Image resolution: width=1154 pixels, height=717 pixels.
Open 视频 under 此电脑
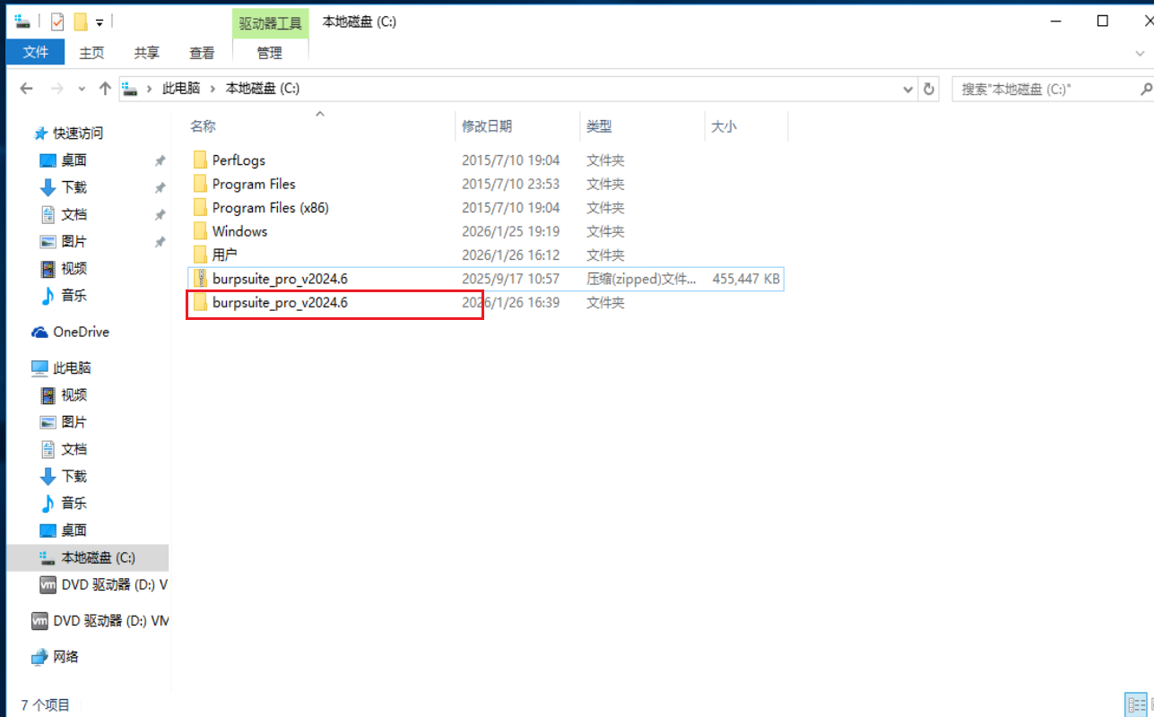tap(74, 395)
